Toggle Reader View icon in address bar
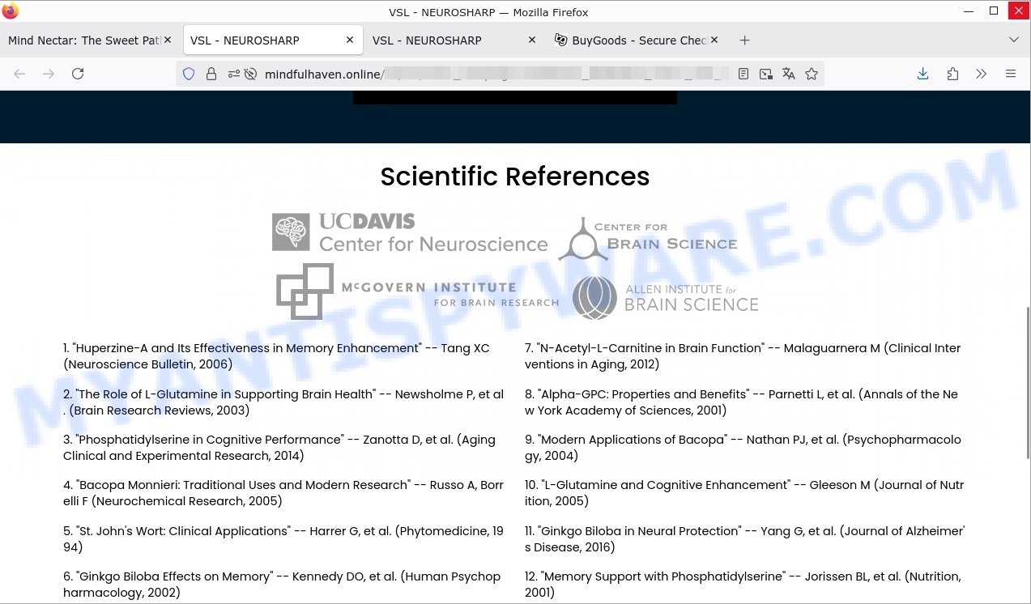Viewport: 1031px width, 604px height. pos(743,74)
